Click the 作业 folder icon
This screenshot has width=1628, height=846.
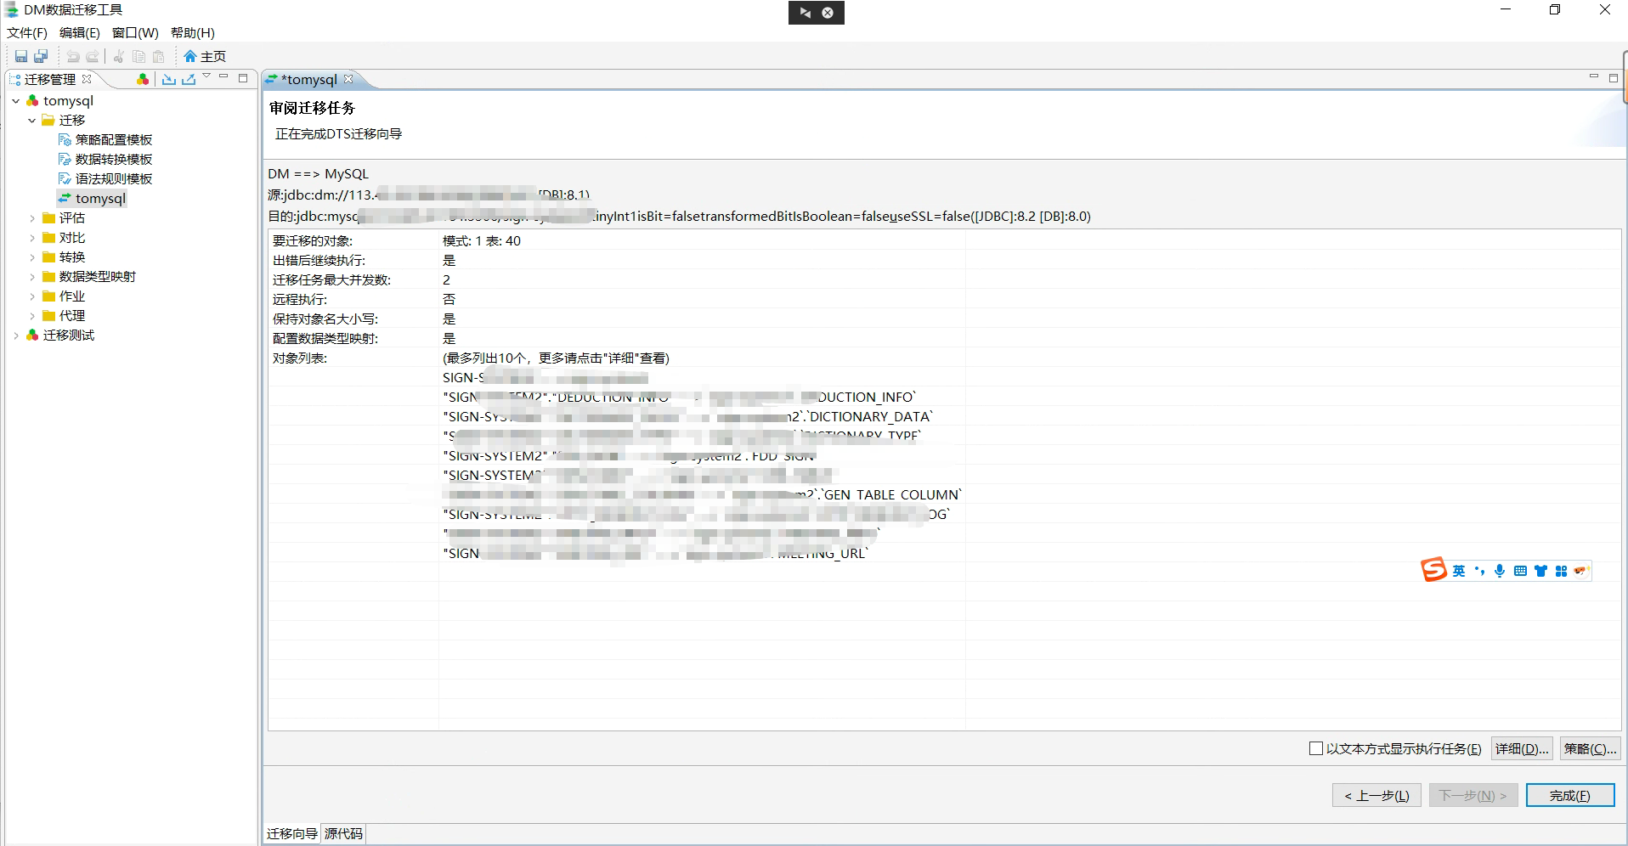(x=49, y=296)
